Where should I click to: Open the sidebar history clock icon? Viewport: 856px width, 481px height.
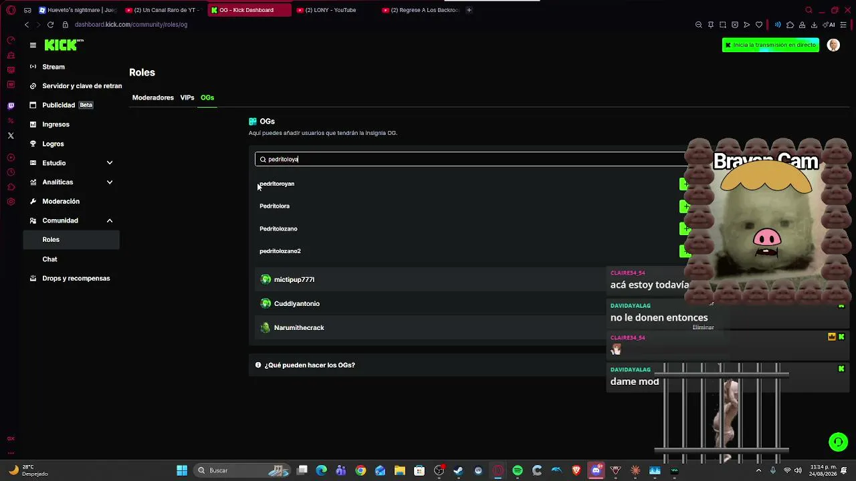pos(11,172)
